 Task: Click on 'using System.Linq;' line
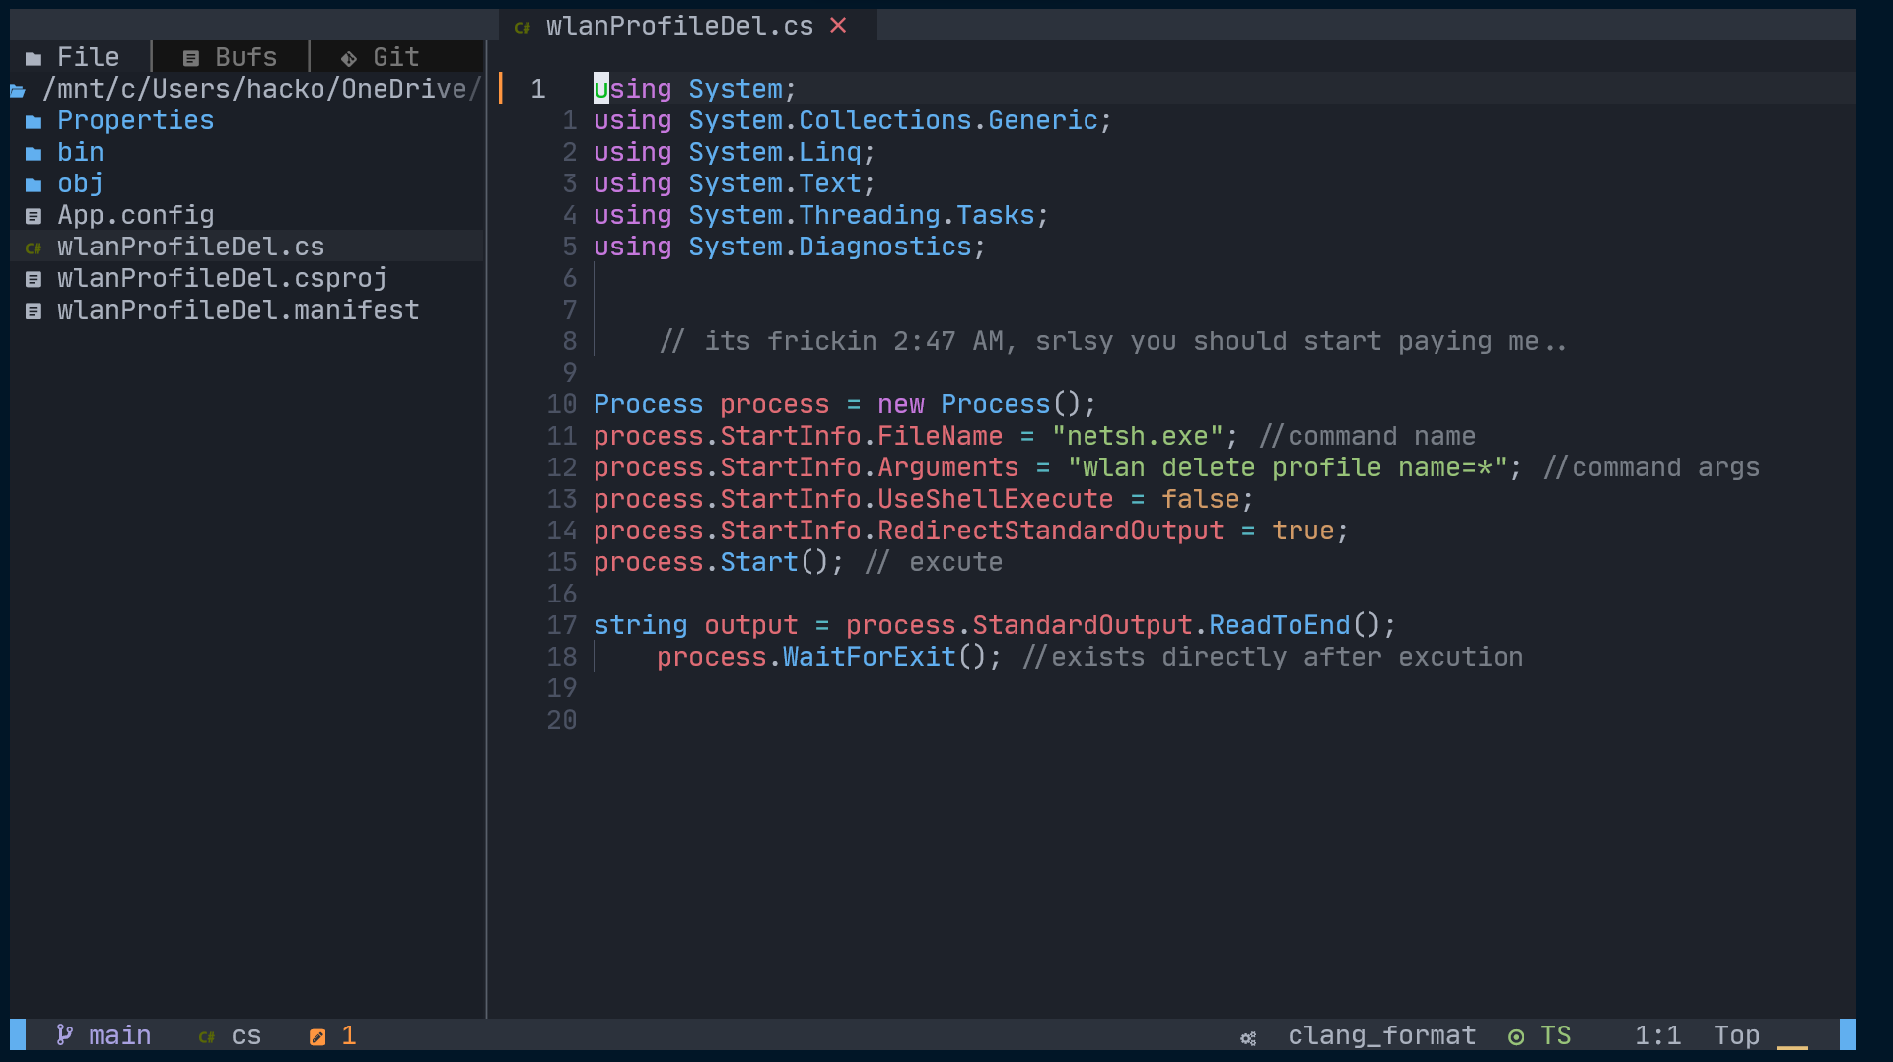735,152
